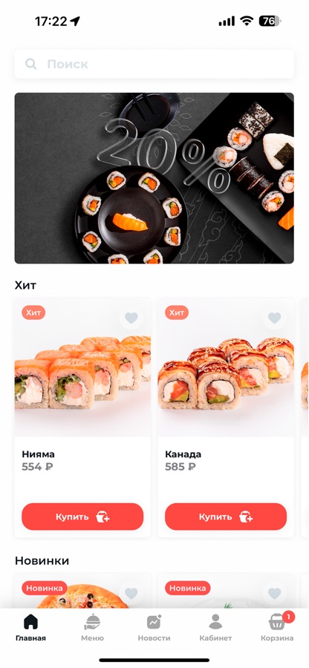Go to the Главная home tab
This screenshot has width=309, height=668.
tap(30, 627)
